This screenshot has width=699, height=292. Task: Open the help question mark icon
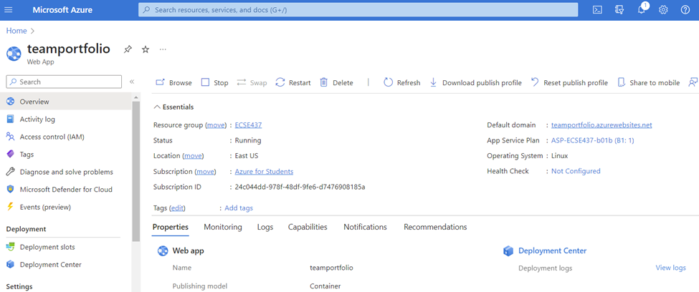(x=685, y=10)
